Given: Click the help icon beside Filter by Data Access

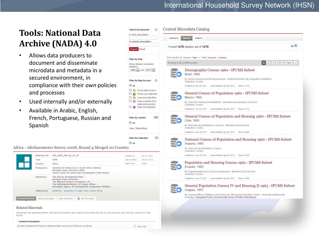Looking at the screenshot, I should (156, 81).
